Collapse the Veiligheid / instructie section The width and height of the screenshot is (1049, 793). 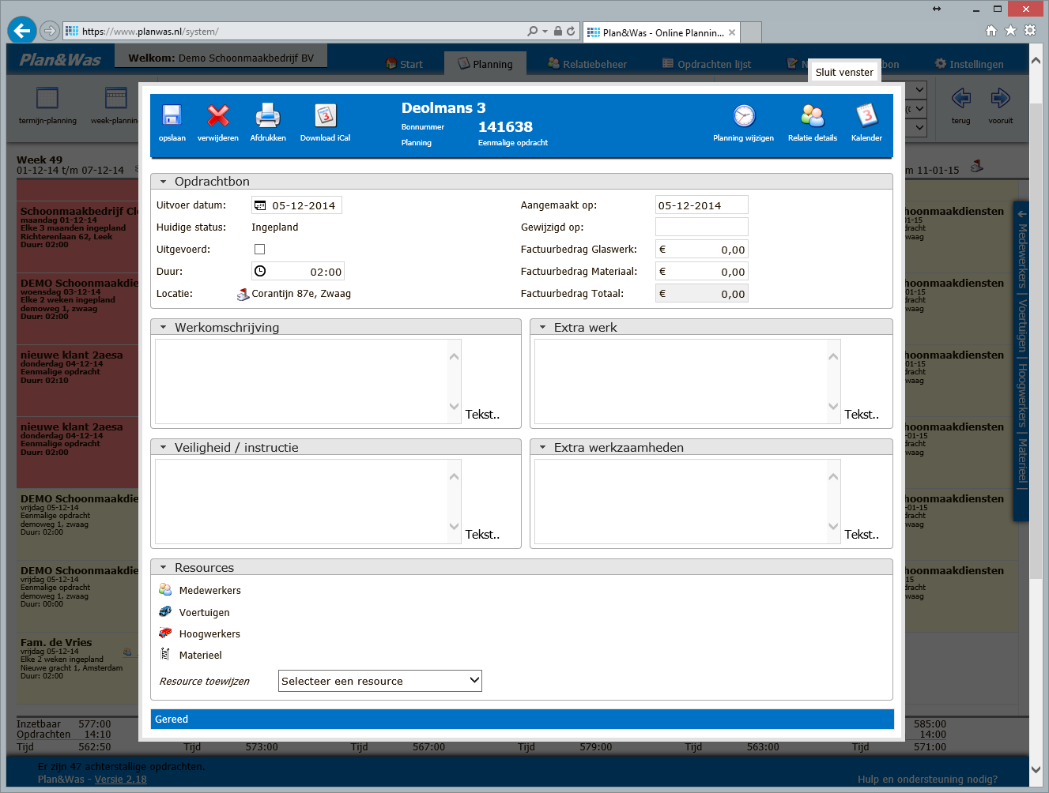(164, 447)
